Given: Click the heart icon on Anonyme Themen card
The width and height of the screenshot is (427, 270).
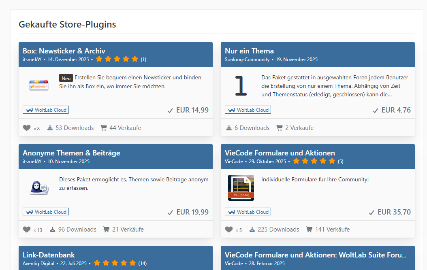Looking at the screenshot, I should (27, 230).
